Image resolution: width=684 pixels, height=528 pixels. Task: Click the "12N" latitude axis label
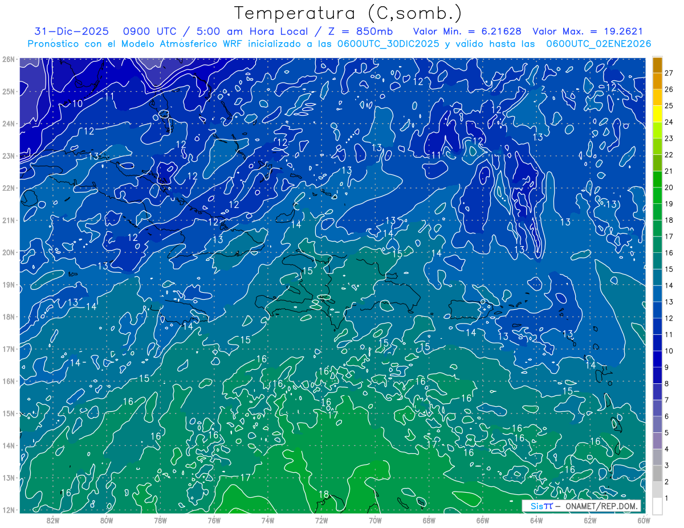tap(9, 510)
